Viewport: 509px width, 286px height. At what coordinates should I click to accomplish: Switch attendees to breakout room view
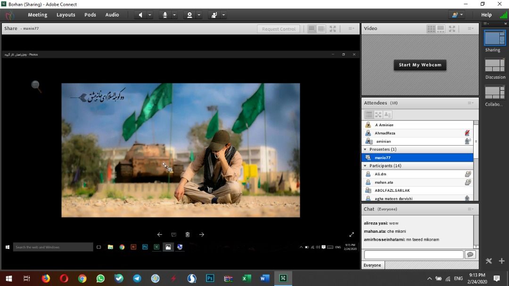pos(378,114)
